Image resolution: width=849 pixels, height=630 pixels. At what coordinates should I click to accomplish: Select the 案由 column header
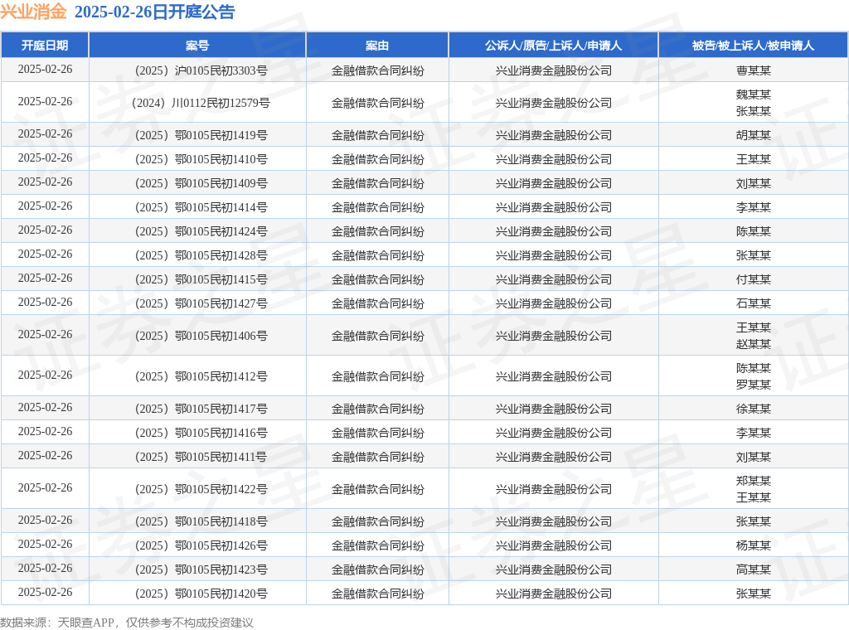(377, 46)
